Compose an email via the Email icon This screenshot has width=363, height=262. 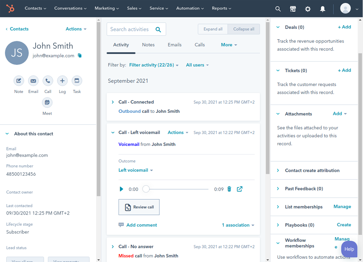(x=33, y=81)
